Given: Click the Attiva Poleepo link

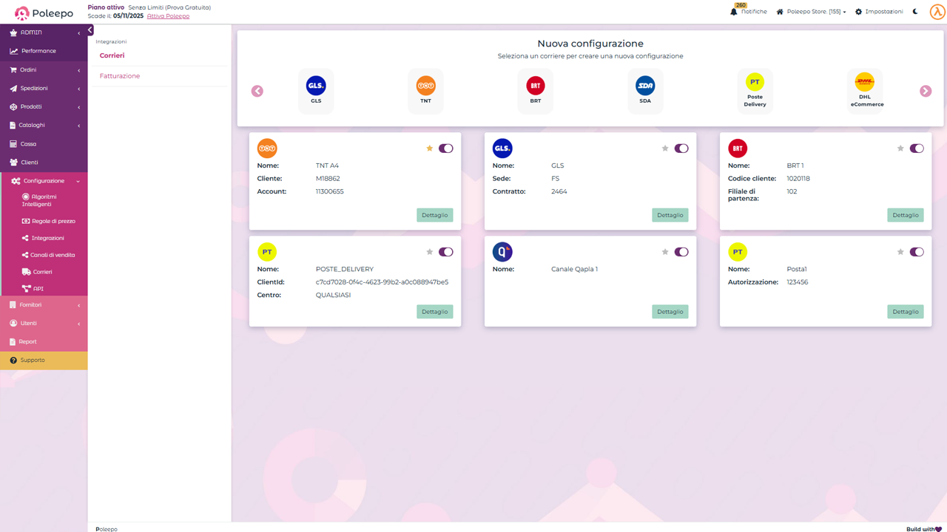Looking at the screenshot, I should [x=168, y=16].
